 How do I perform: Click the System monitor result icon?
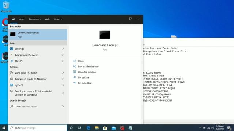coord(11,85)
